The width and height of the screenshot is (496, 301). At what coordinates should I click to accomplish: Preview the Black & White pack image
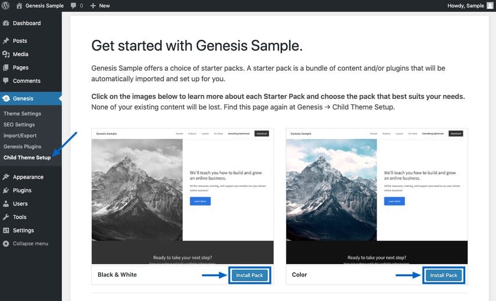(183, 196)
